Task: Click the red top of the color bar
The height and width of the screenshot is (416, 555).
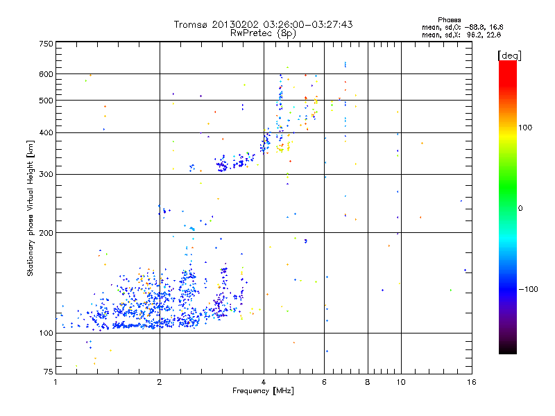Action: click(x=508, y=68)
